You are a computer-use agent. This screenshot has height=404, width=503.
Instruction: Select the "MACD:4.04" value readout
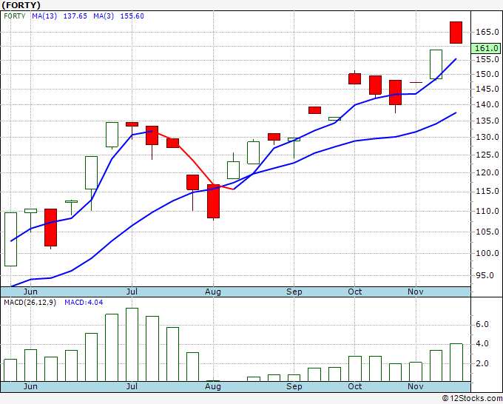click(84, 303)
